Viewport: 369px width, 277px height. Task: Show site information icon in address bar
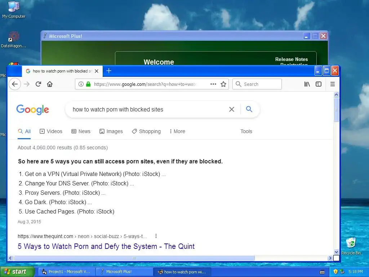[81, 84]
